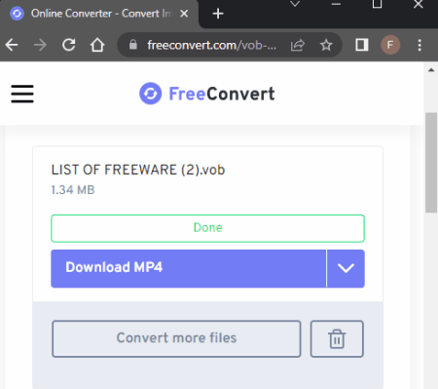Open the profile avatar F
Image resolution: width=438 pixels, height=389 pixels.
[x=390, y=45]
